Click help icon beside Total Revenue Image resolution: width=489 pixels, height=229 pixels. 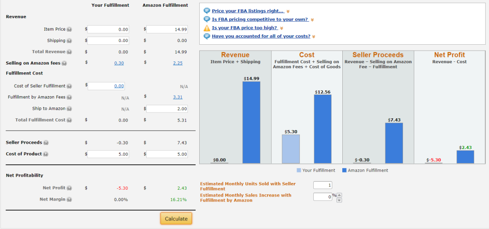coord(69,52)
